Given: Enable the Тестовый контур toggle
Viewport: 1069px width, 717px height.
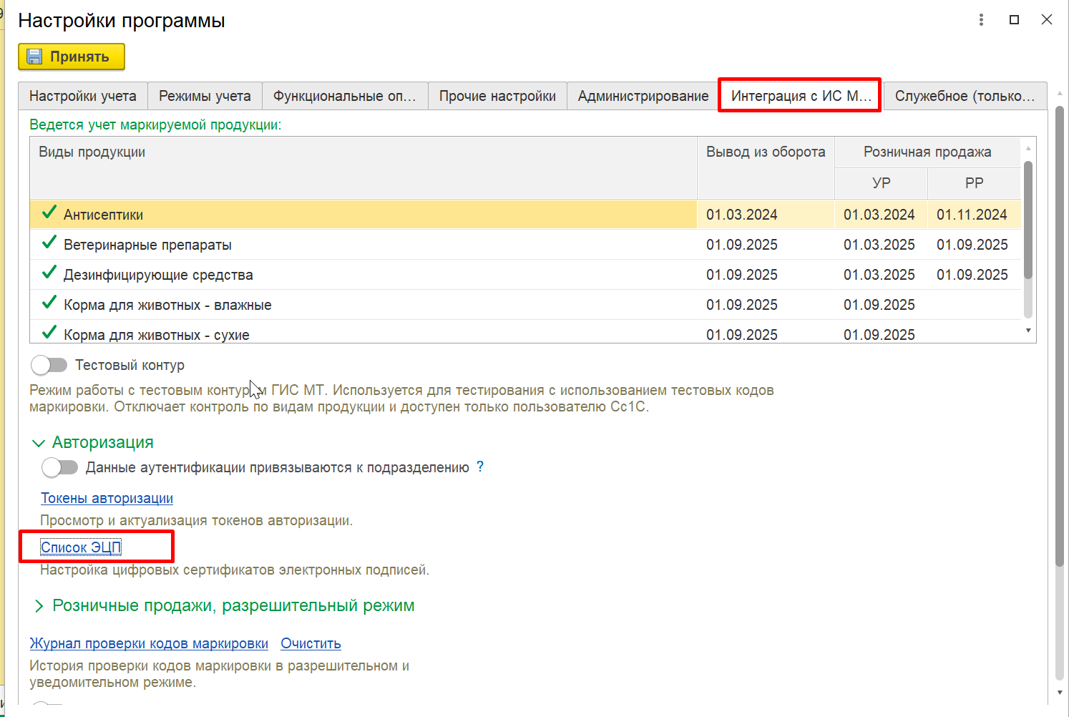Looking at the screenshot, I should (x=49, y=365).
